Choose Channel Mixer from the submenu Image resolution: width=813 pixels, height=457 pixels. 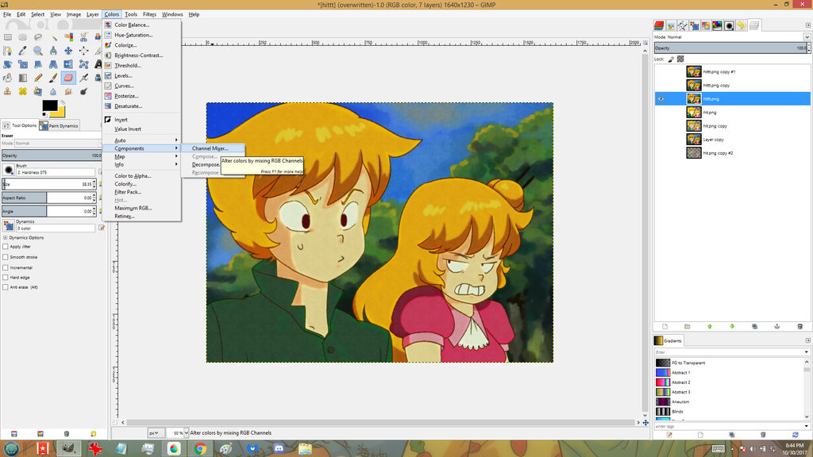click(x=210, y=148)
